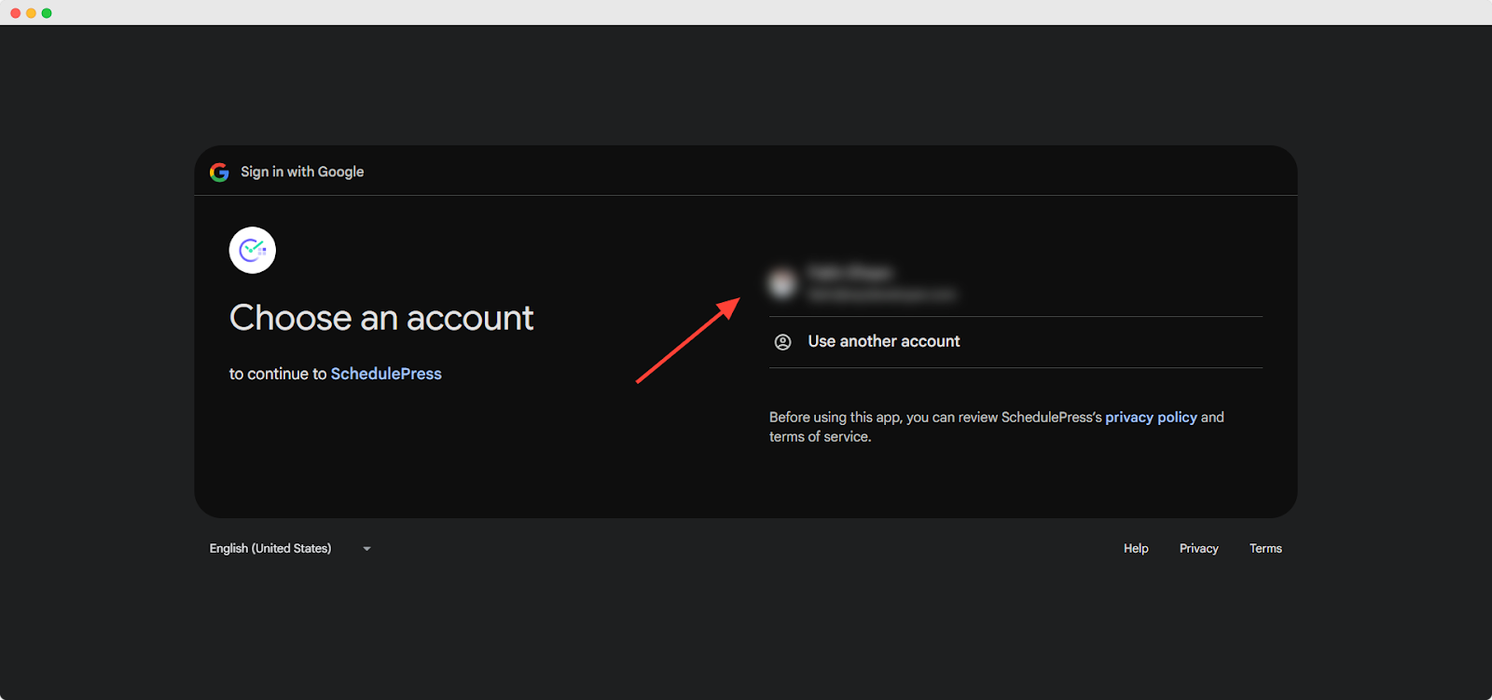
Task: Open the Help link
Action: coord(1136,548)
